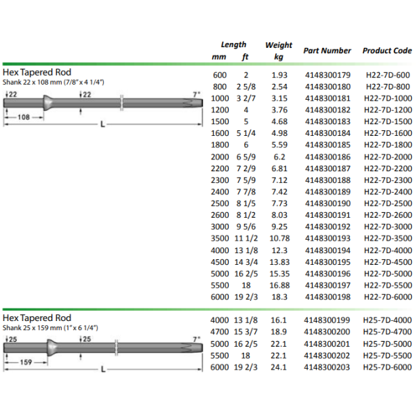The image size is (416, 416).
Task: Click the 7 7/8 ft cell
Action: tap(246, 192)
